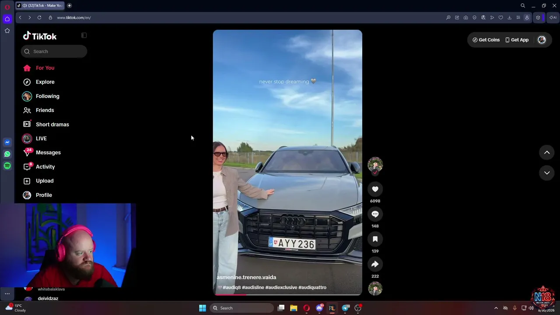Open Opera easy setup sliders icon
Viewport: 560px width, 315px height.
[518, 17]
